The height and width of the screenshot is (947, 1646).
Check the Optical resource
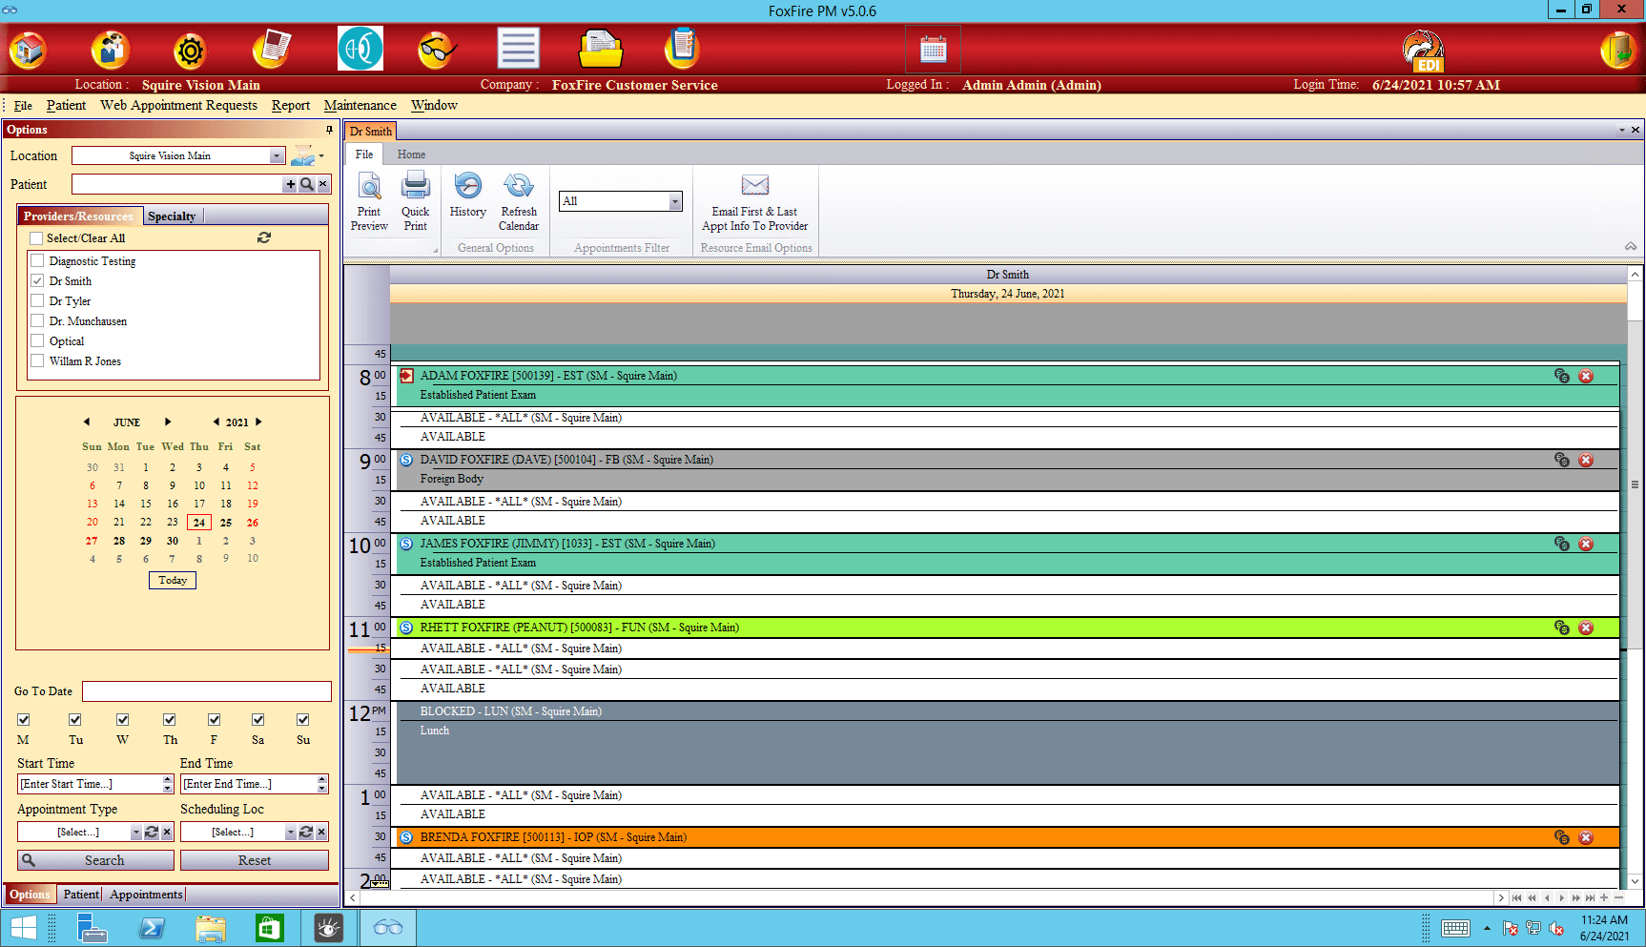pos(37,340)
